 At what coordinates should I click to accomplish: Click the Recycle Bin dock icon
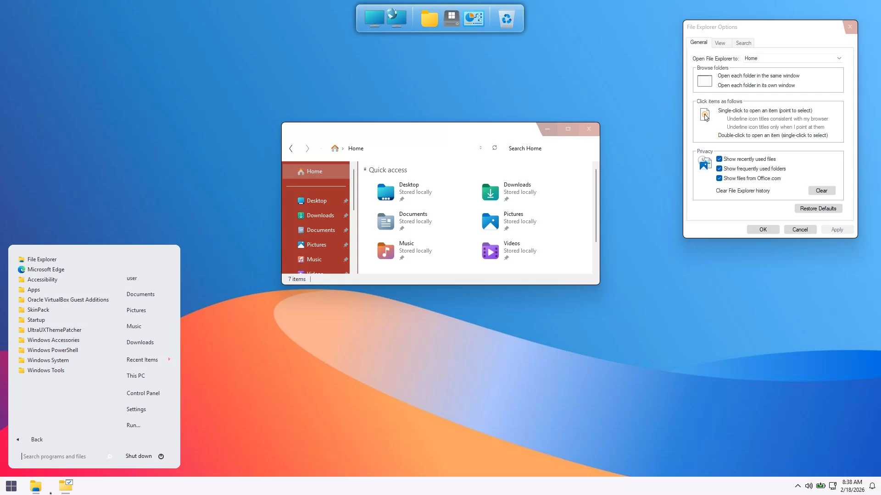pyautogui.click(x=506, y=19)
